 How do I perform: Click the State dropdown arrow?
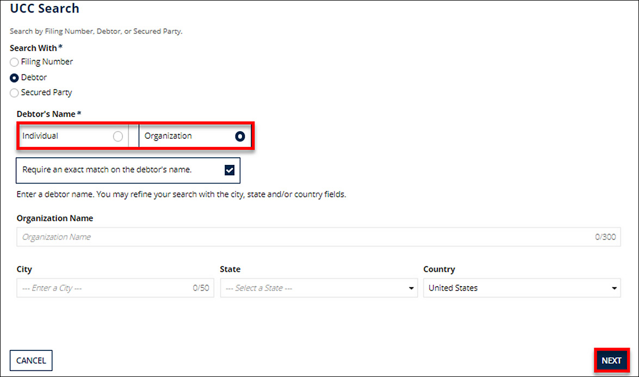tap(411, 288)
